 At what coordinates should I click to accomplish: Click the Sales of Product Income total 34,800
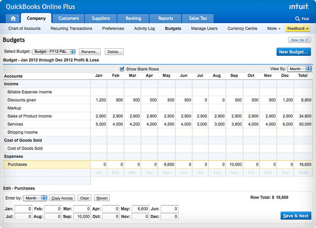coord(303,116)
